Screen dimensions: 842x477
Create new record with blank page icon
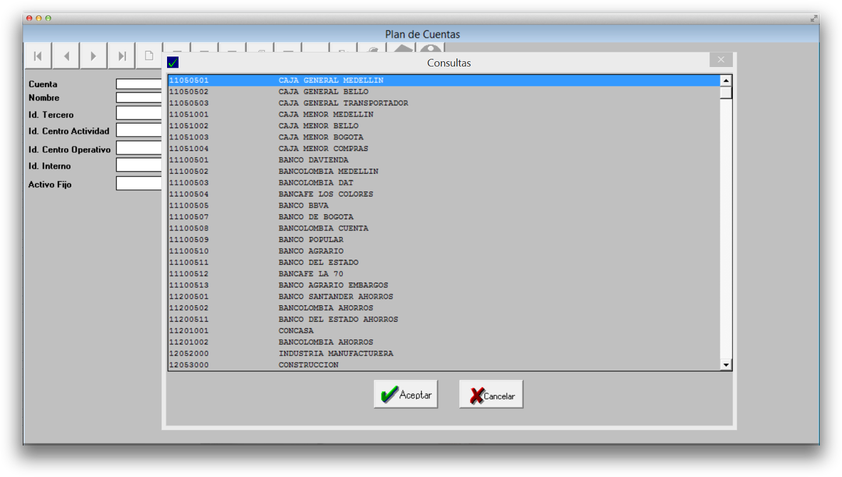[149, 56]
